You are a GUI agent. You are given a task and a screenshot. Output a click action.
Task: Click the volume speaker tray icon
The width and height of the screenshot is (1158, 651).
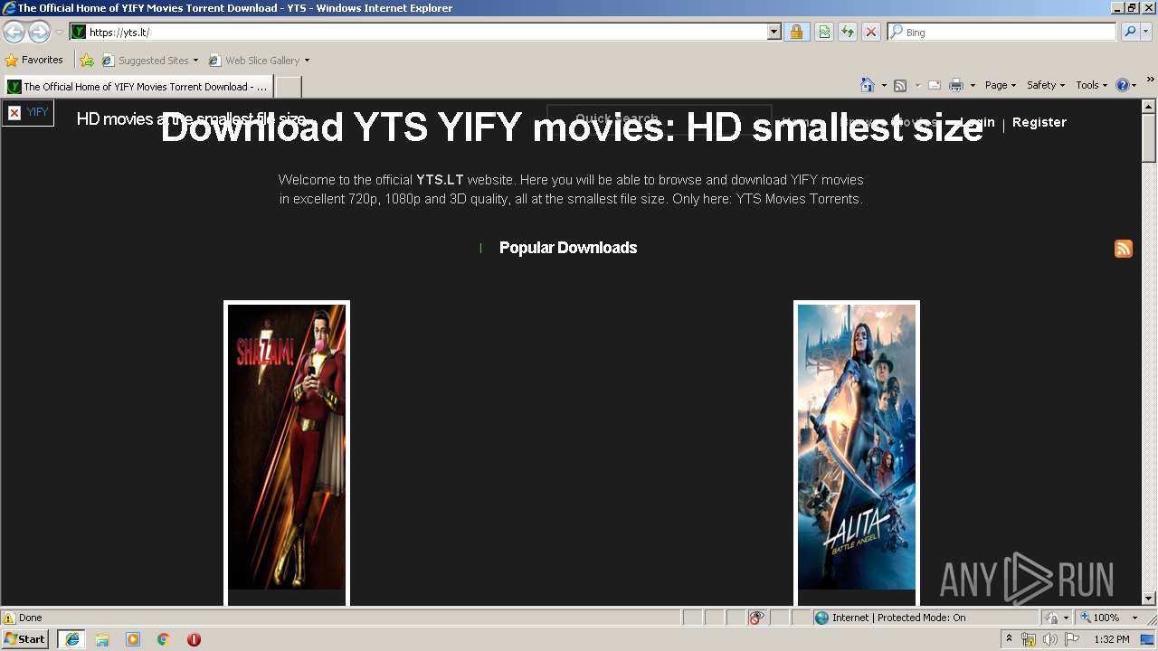pos(1050,639)
